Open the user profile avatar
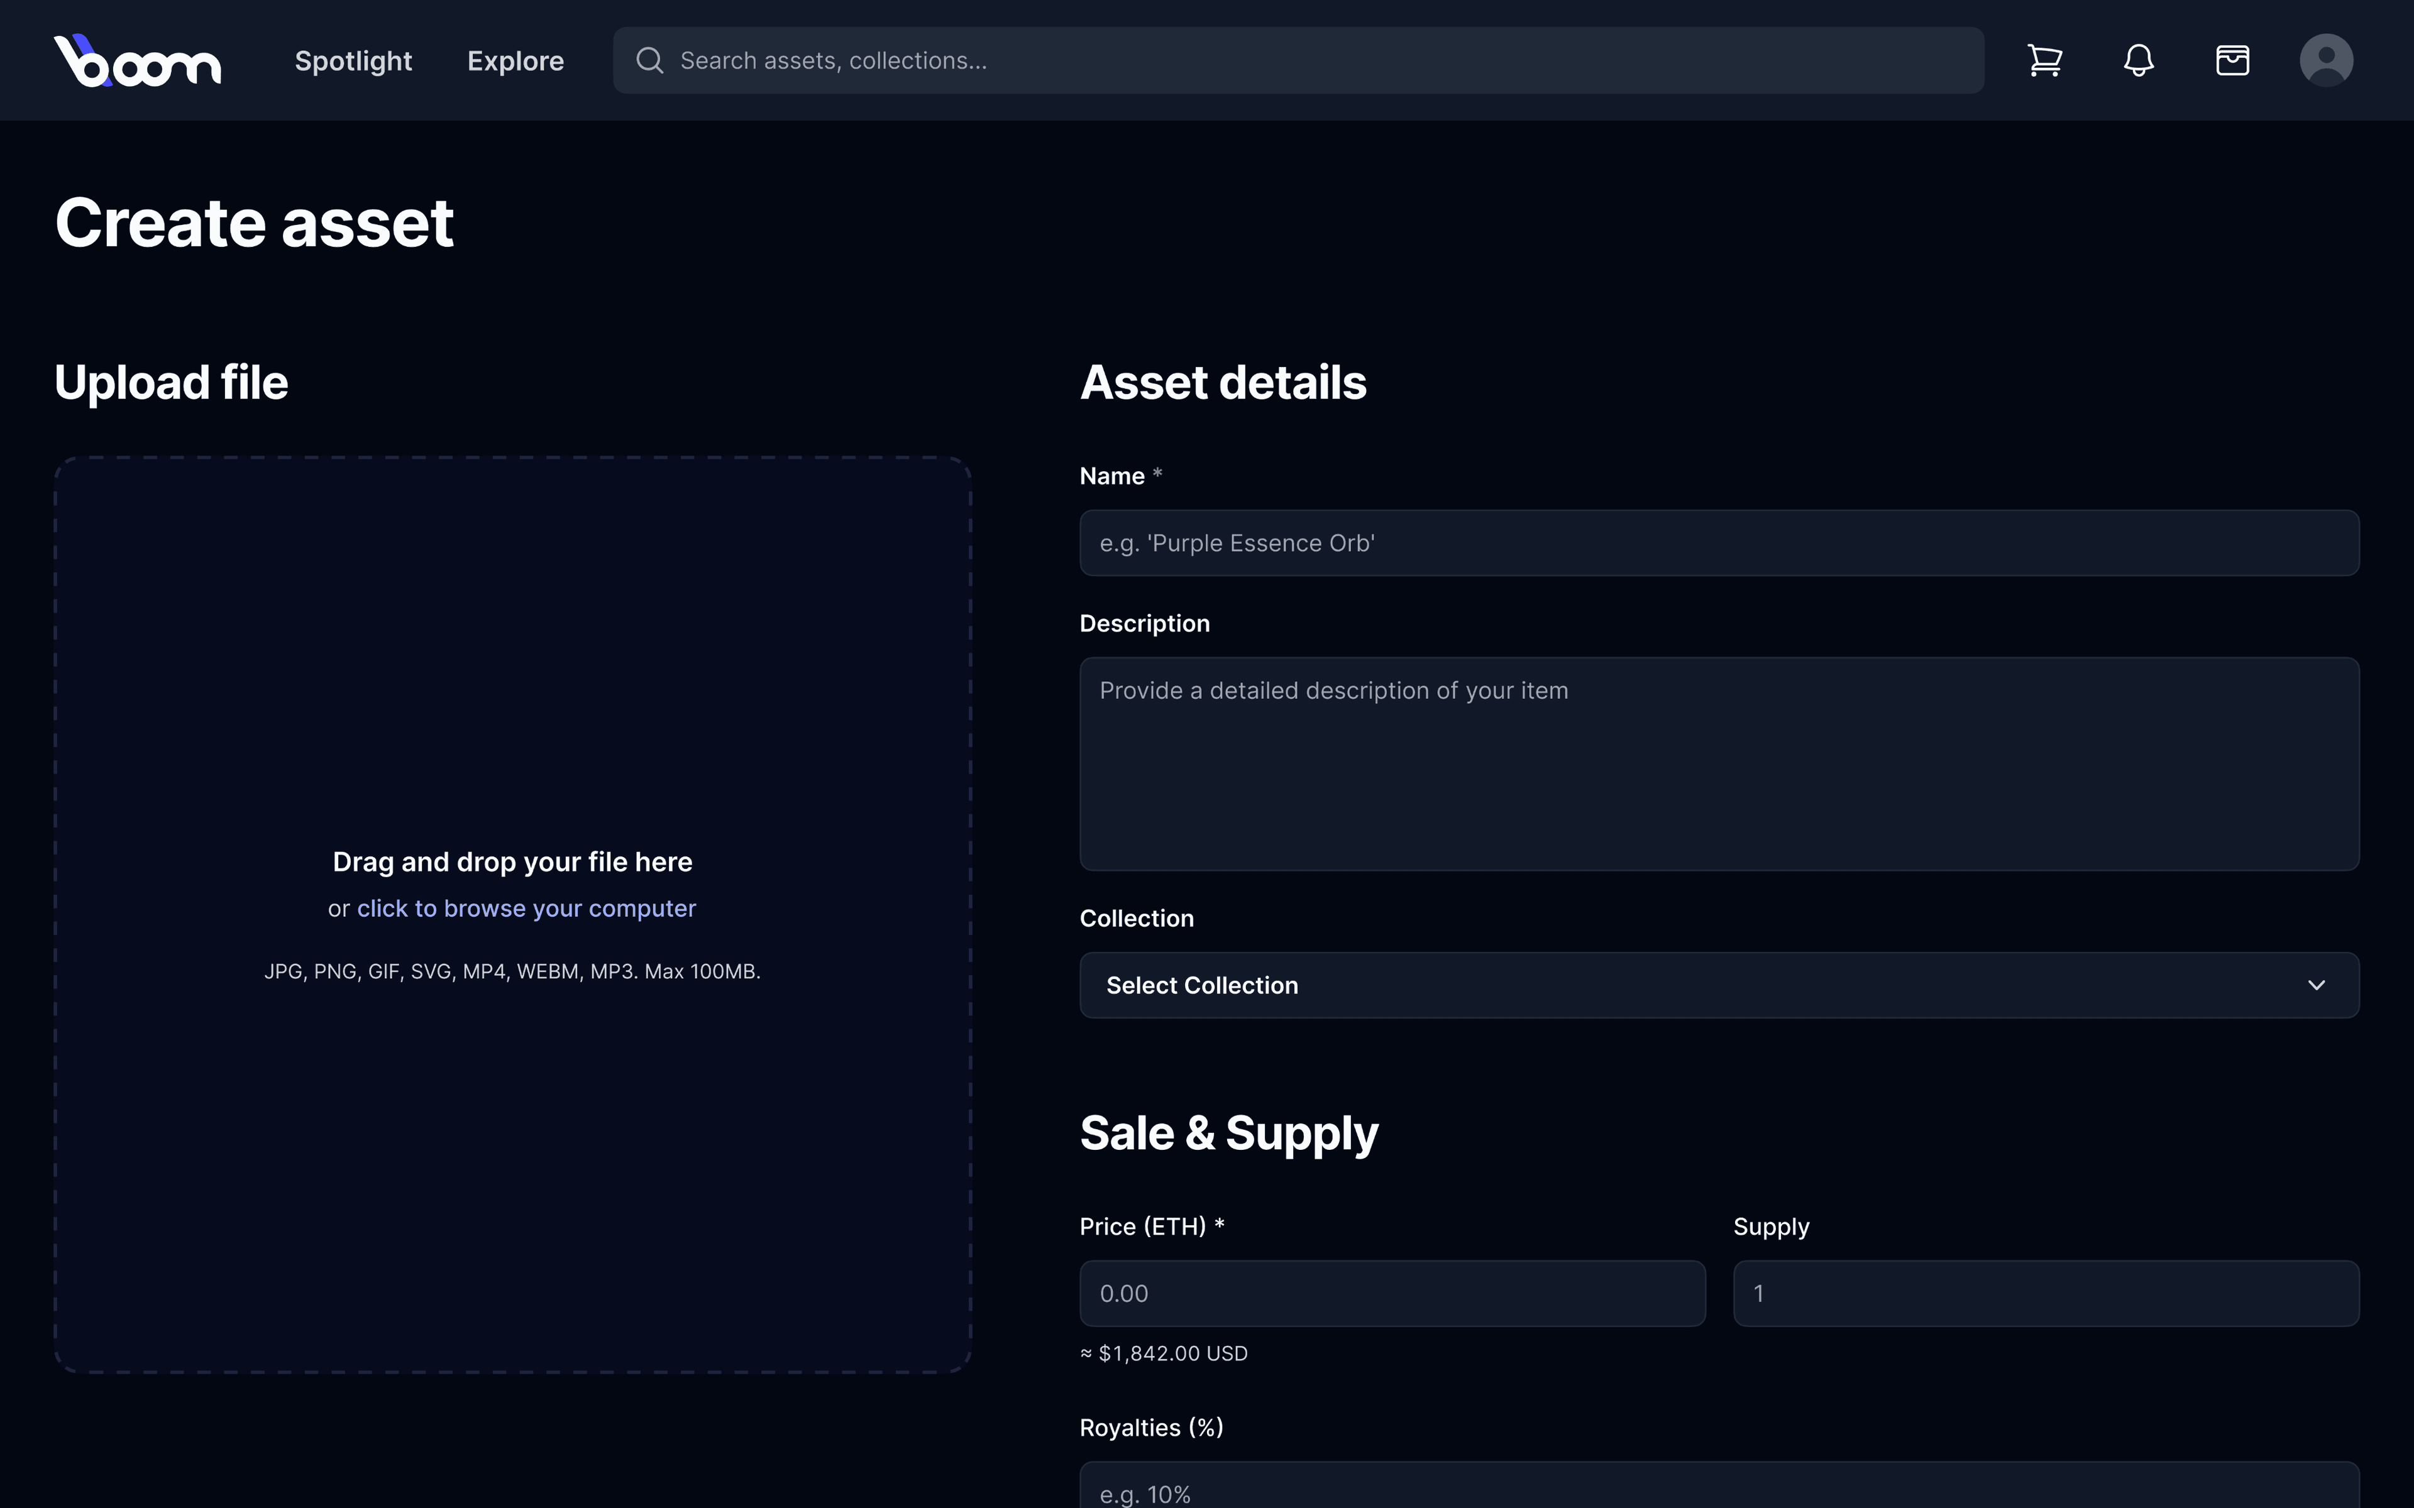2414x1508 pixels. point(2326,60)
